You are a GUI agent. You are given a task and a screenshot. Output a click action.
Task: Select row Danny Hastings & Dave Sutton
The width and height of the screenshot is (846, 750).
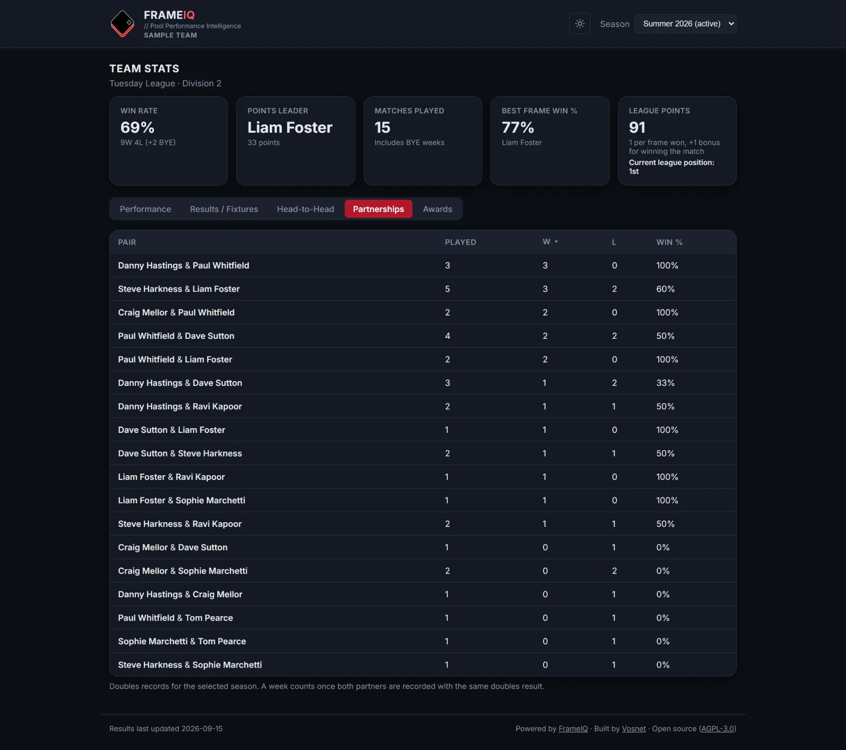coord(422,383)
